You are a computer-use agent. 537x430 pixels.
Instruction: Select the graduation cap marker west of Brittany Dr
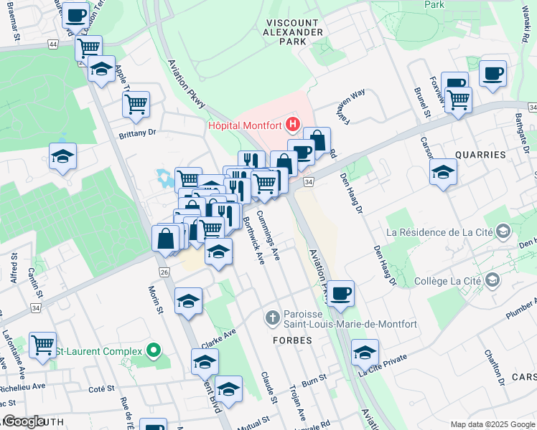[x=62, y=157]
